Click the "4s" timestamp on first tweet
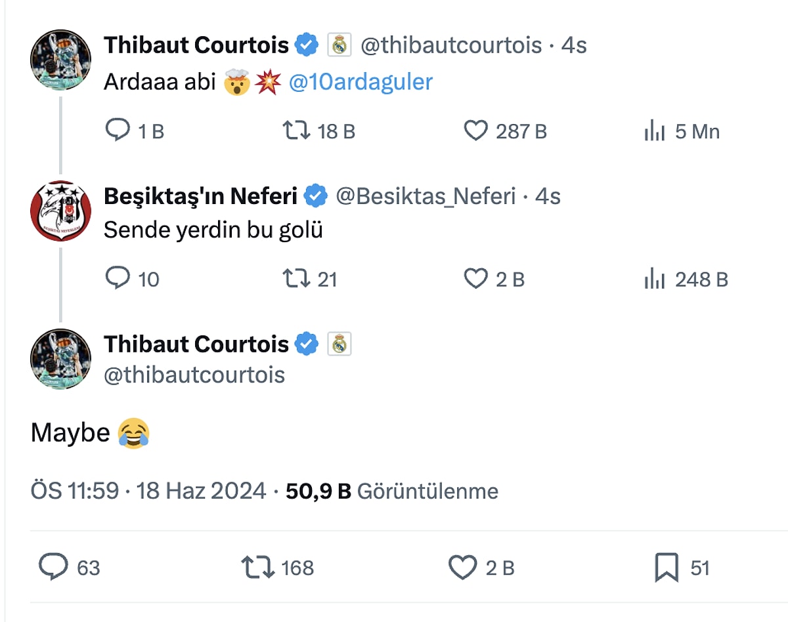The height and width of the screenshot is (622, 788). (574, 44)
